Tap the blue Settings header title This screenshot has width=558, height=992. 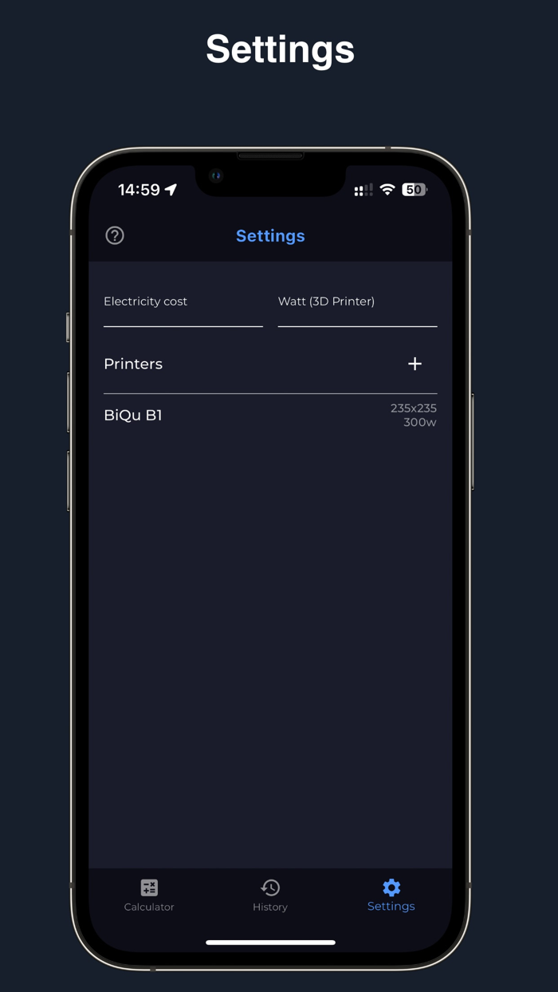pos(270,236)
